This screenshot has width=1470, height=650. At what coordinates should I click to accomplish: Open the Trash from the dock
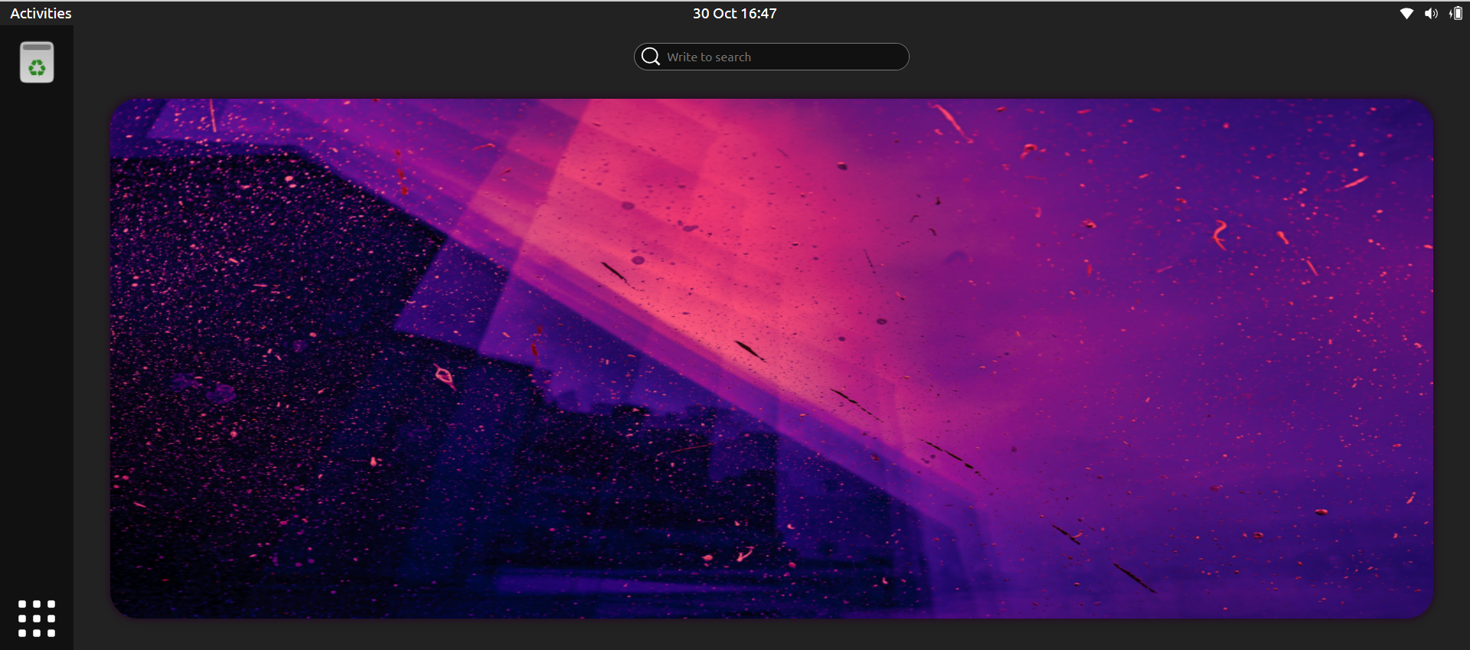37,62
